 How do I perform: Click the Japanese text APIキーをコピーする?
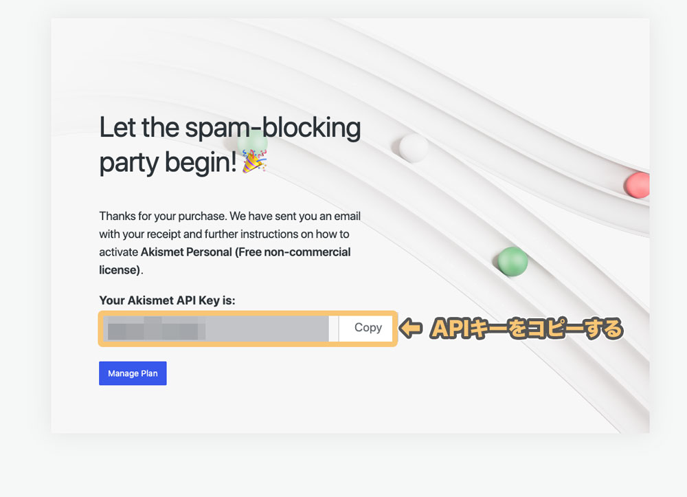[526, 329]
